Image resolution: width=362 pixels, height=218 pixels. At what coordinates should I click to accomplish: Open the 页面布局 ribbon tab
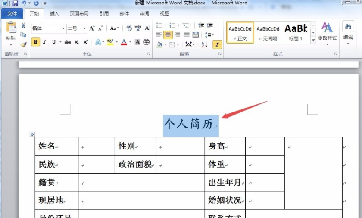click(79, 14)
